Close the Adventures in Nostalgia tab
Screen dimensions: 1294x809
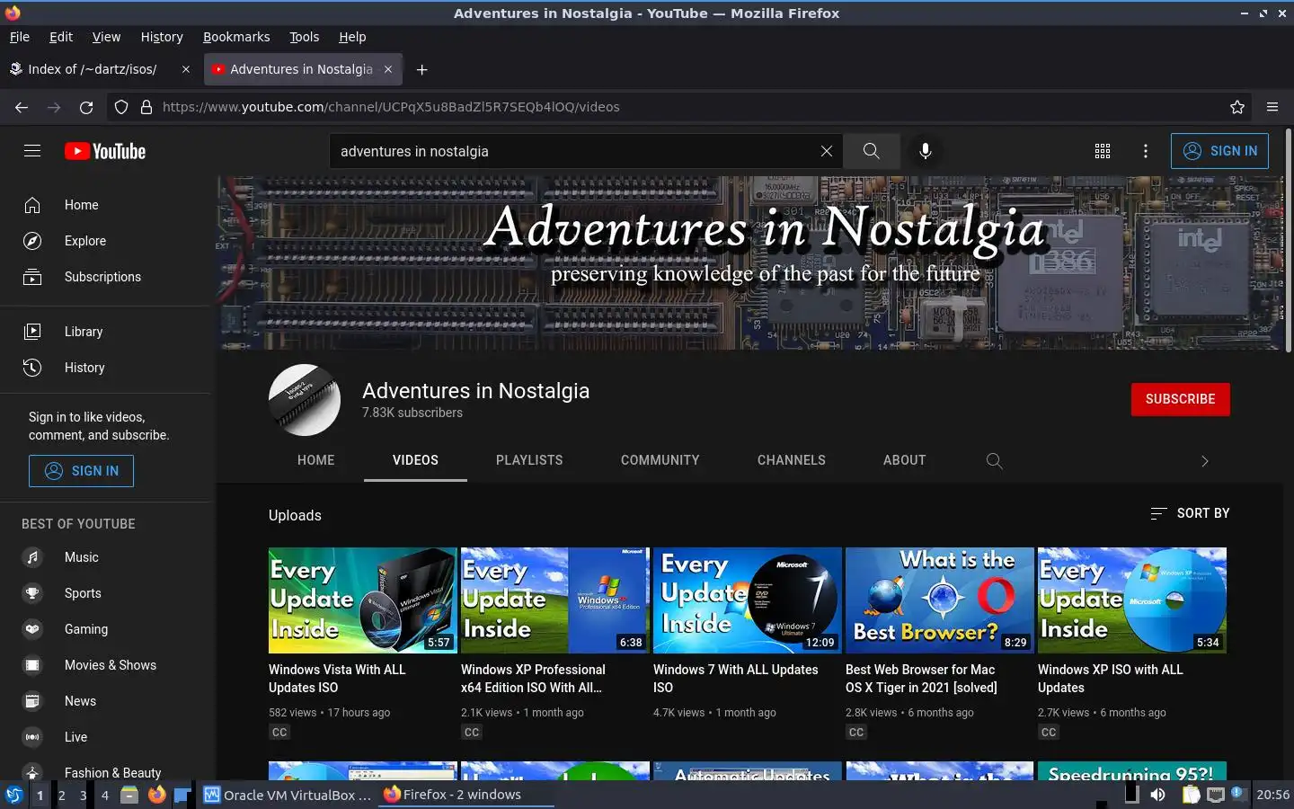click(x=388, y=69)
